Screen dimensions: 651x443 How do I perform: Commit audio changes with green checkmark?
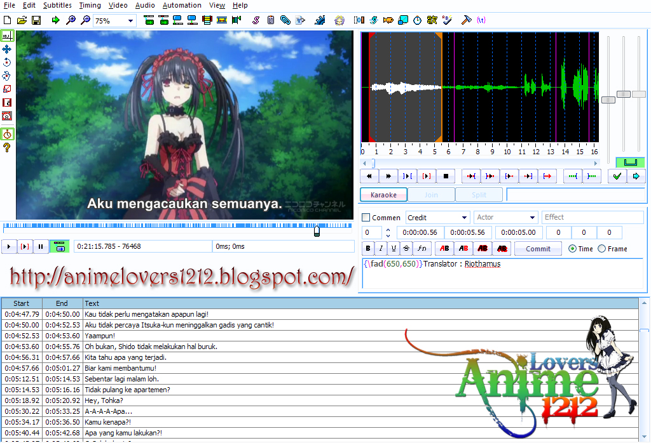(x=617, y=176)
